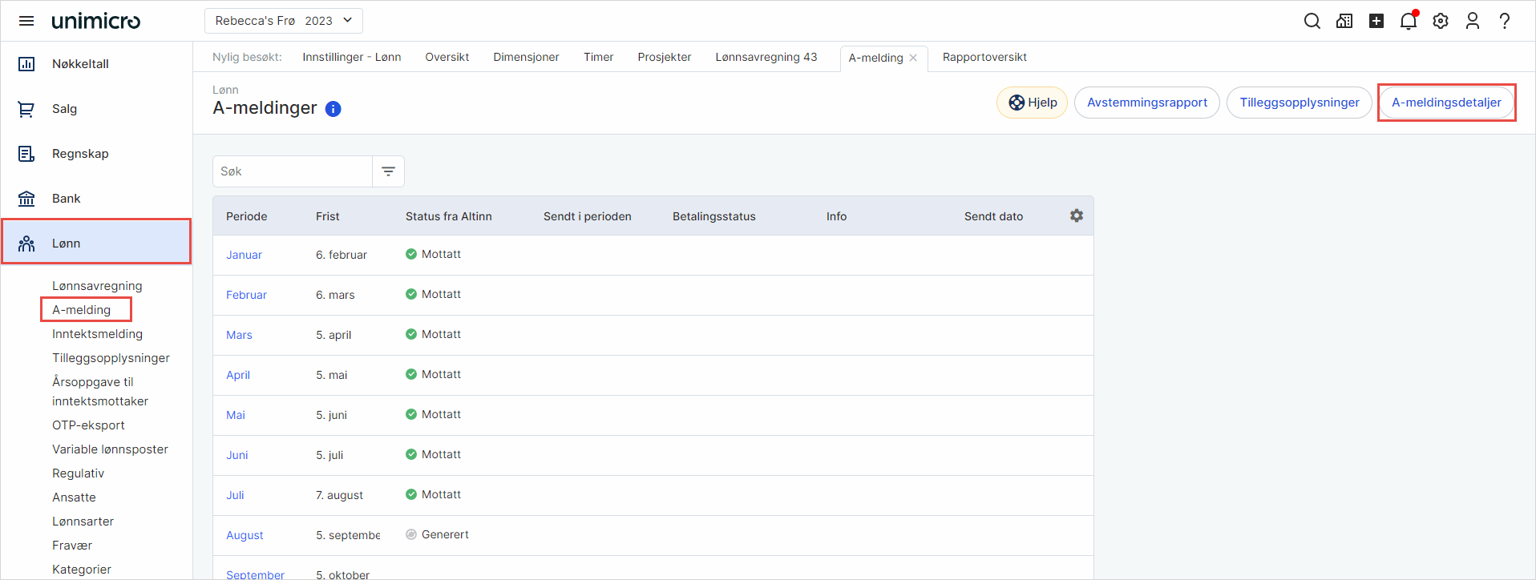Click the Søk search field
The image size is (1536, 580).
293,171
